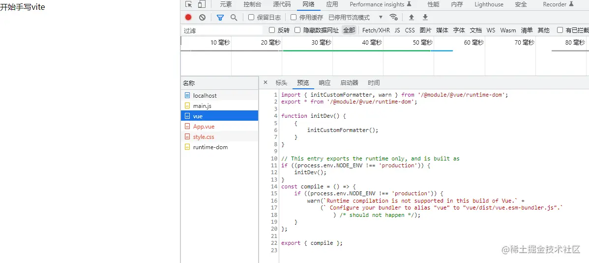Open the 已停用节流模式 throttling dropdown

(355, 17)
